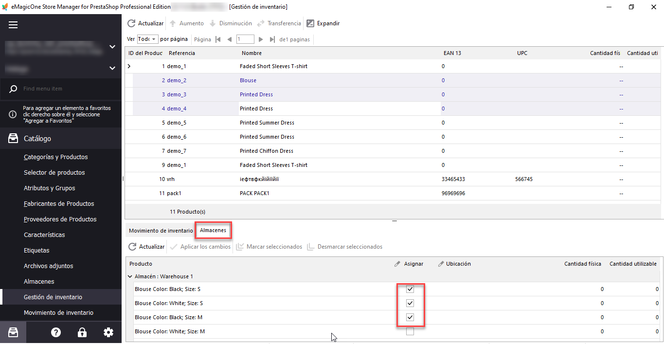664x344 pixels.
Task: Select product row demo_5 Printed Summer Dress
Action: coord(394,123)
